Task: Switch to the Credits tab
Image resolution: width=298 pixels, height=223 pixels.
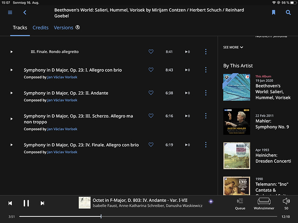Action: point(40,28)
